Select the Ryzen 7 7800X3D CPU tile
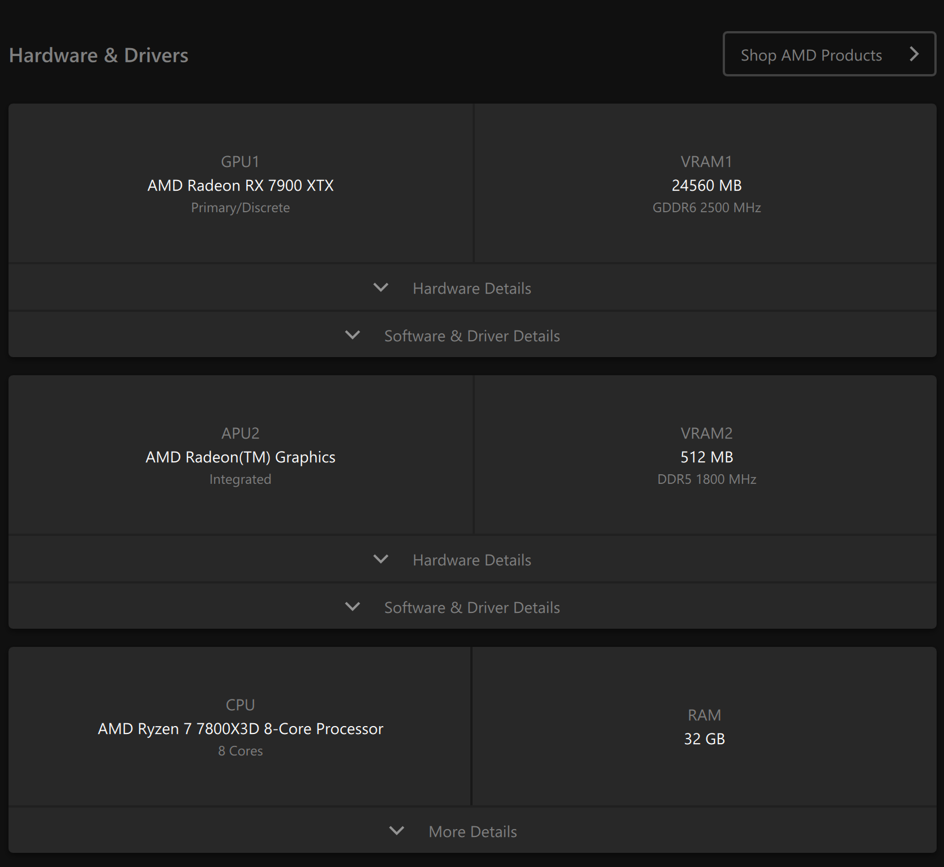The width and height of the screenshot is (944, 867). [x=239, y=726]
